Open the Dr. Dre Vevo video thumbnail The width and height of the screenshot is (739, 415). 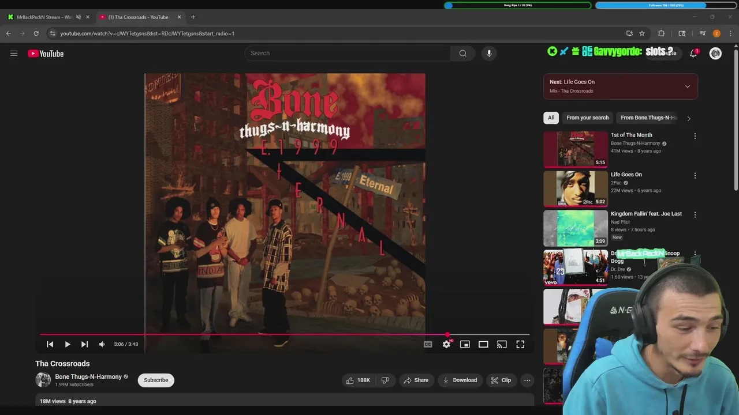pyautogui.click(x=575, y=267)
